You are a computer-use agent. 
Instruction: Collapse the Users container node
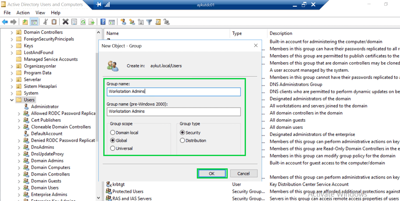[x=12, y=100]
